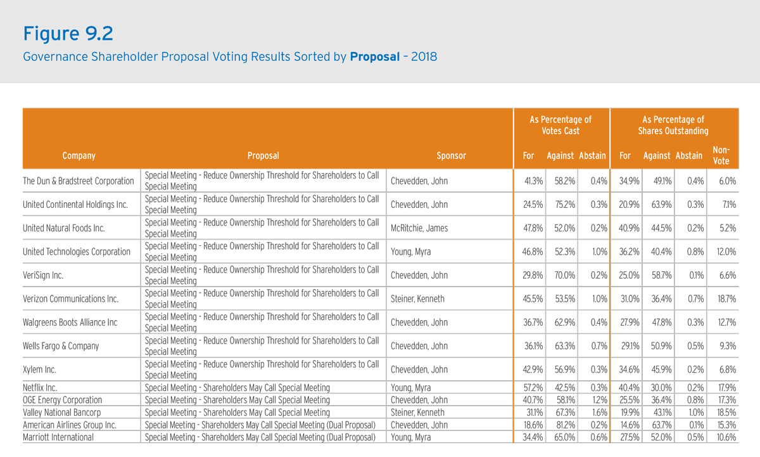Click the 'As Percentage of Votes Cast' header

click(x=560, y=126)
